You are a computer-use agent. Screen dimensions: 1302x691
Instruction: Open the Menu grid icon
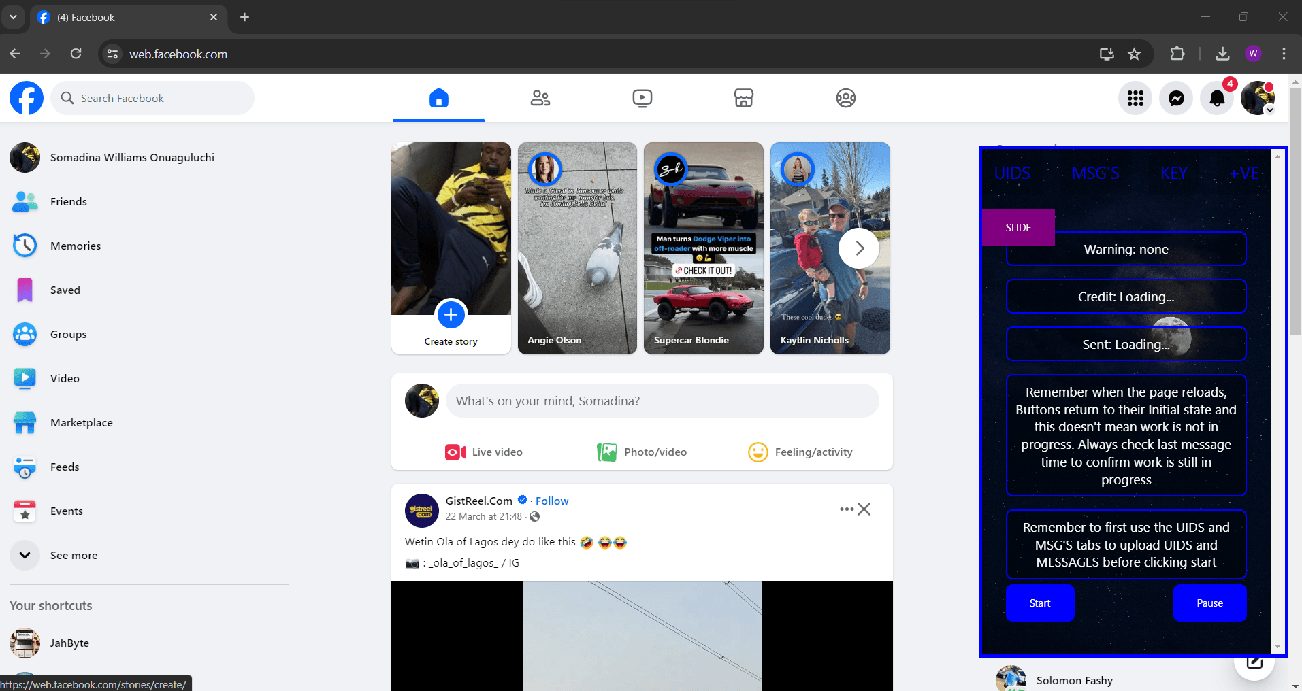(1135, 98)
